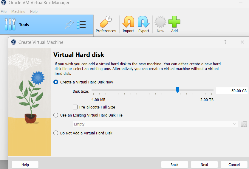
Task: Select the Tools item in sidebar
Action: 47,24
